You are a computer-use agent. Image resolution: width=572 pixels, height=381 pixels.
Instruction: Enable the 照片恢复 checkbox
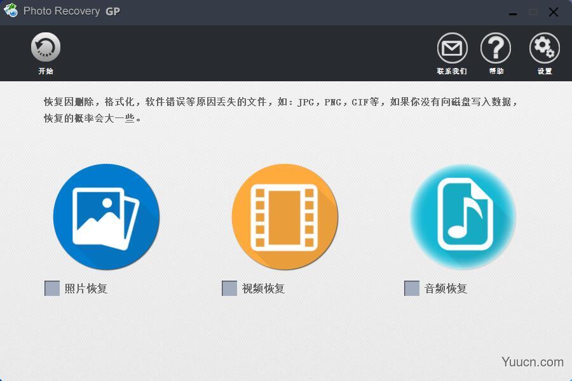click(52, 288)
